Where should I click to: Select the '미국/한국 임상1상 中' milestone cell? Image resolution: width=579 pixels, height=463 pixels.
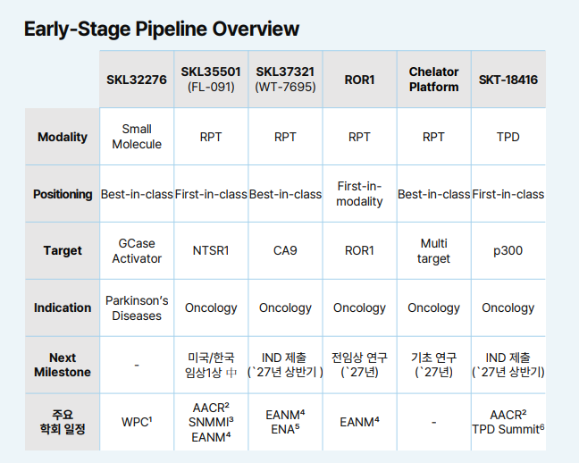click(x=211, y=365)
